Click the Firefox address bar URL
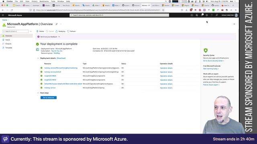This screenshot has width=257, height=144. [x=98, y=10]
